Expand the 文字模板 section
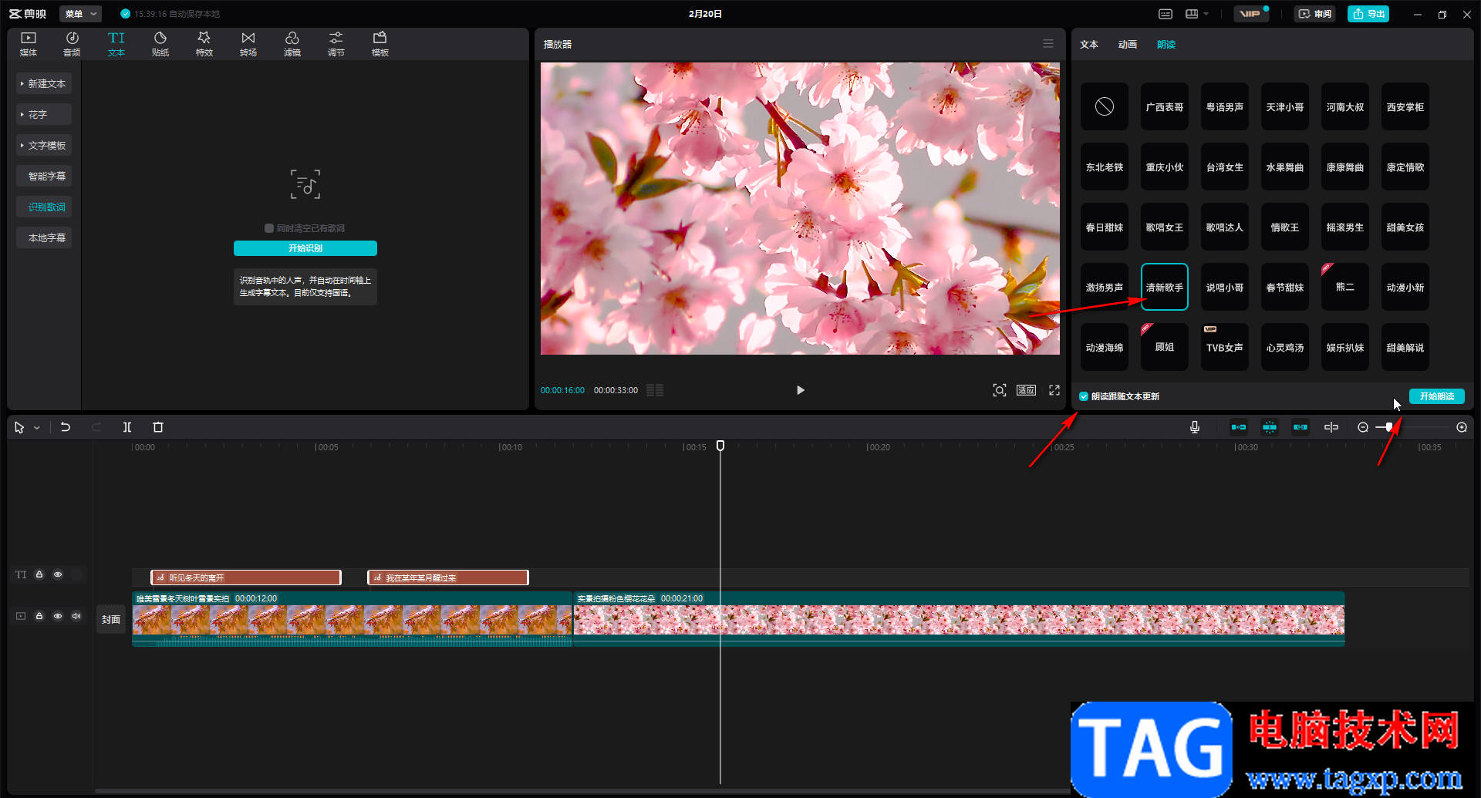Image resolution: width=1481 pixels, height=798 pixels. pos(44,145)
